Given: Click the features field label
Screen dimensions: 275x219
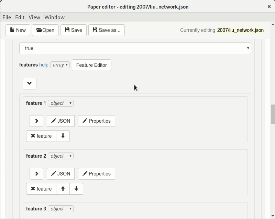Looking at the screenshot, I should tap(29, 65).
